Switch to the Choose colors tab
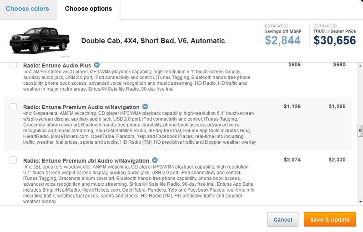Image resolution: width=363 pixels, height=232 pixels. tap(27, 9)
